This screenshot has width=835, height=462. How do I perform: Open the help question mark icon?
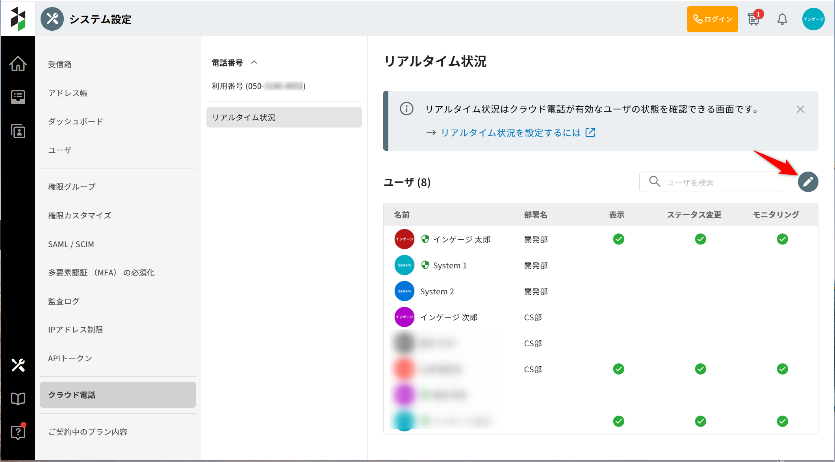18,432
